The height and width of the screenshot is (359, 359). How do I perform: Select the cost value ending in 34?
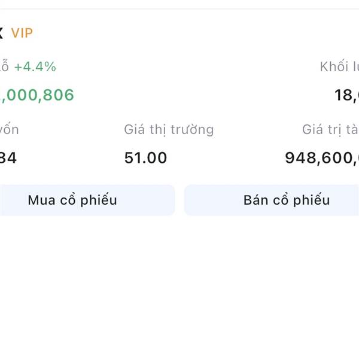click(x=8, y=158)
